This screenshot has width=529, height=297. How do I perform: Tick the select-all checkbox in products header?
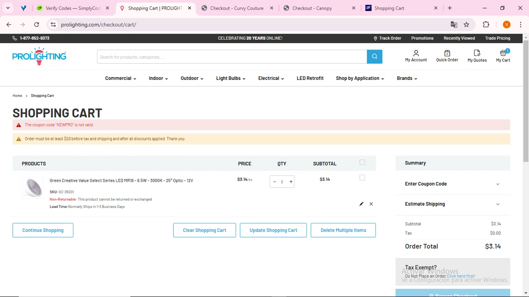point(362,162)
